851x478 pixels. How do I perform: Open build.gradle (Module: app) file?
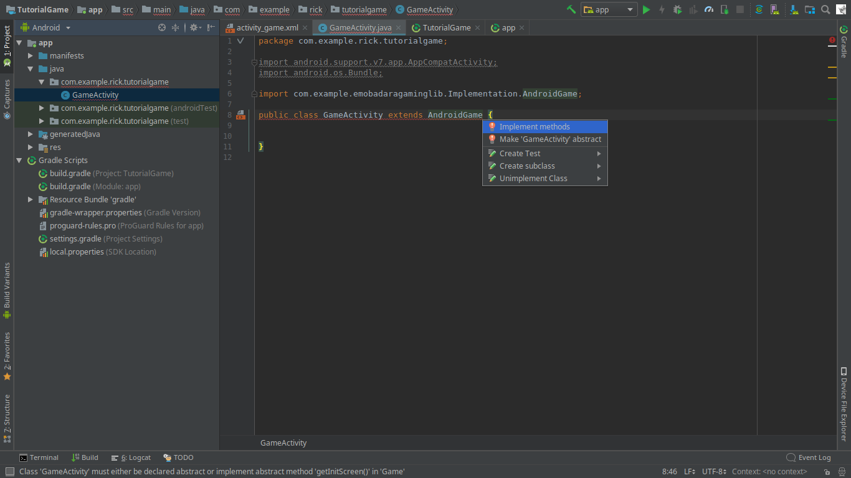(x=95, y=187)
